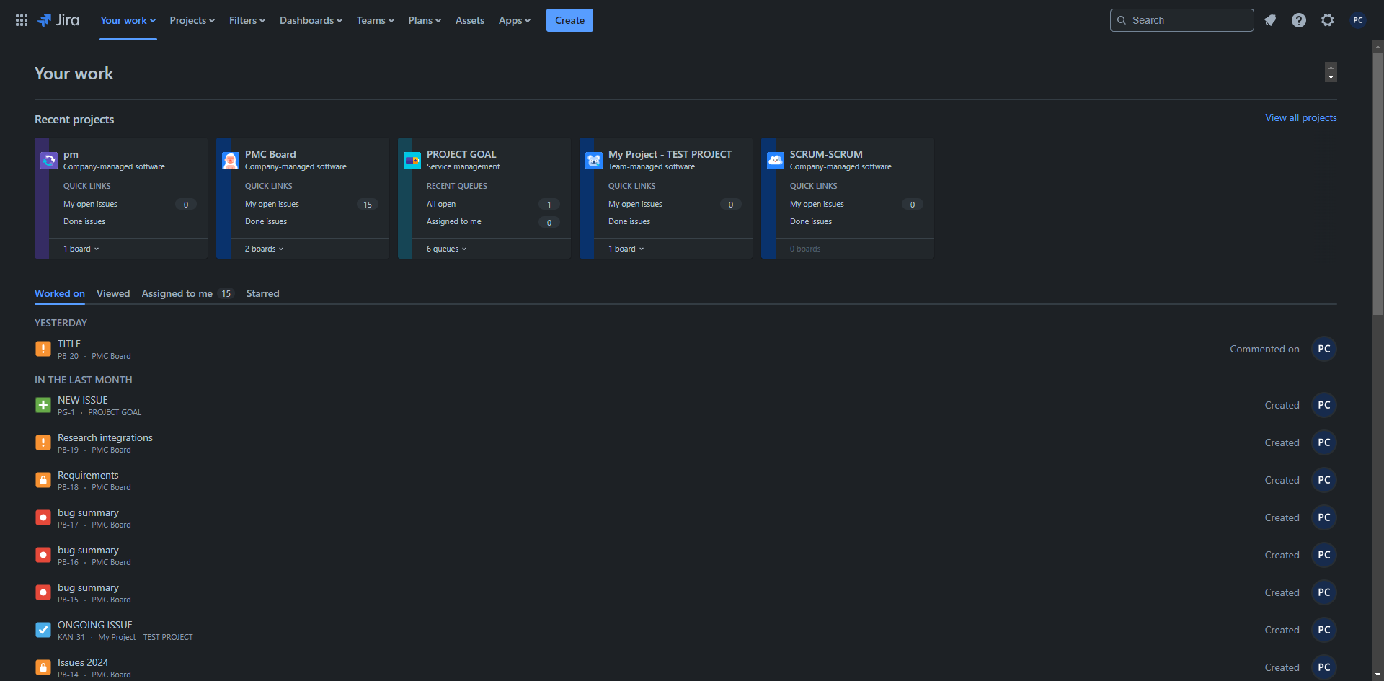Screen dimensions: 1384x681
Task: Click the PMC Board project avatar
Action: [231, 161]
